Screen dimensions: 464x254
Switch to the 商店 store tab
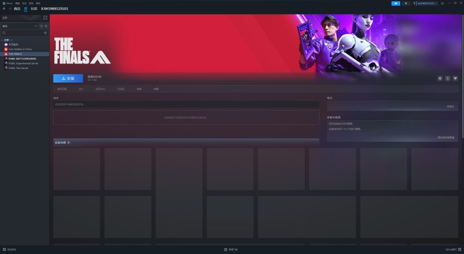[17, 9]
